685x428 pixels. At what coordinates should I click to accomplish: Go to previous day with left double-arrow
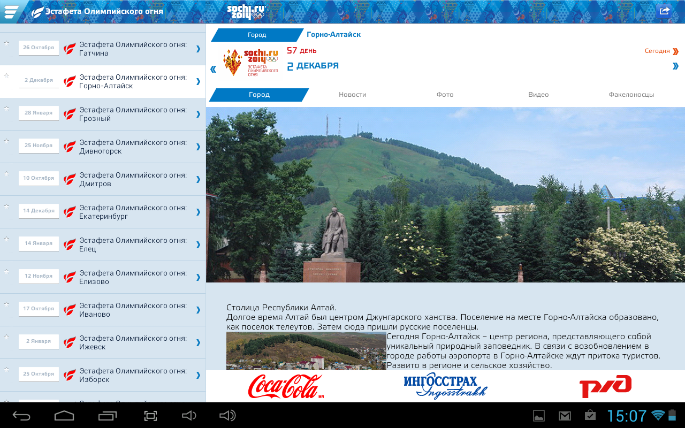pos(214,69)
